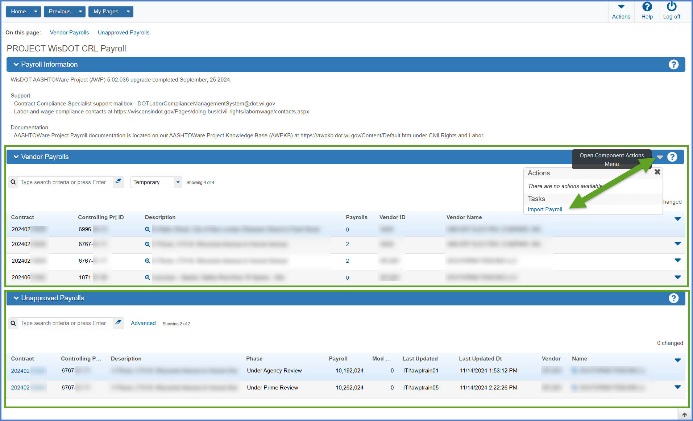Open the Help icon in top bar

point(647,7)
